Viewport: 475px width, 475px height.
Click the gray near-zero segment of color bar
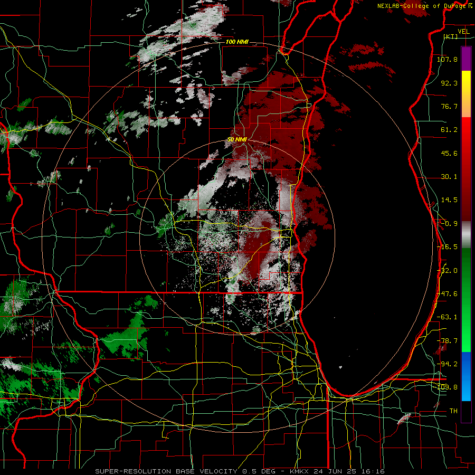point(466,235)
